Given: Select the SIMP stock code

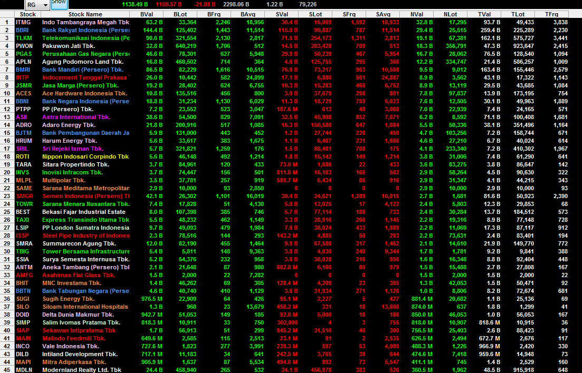Looking at the screenshot, I should click(x=23, y=322).
